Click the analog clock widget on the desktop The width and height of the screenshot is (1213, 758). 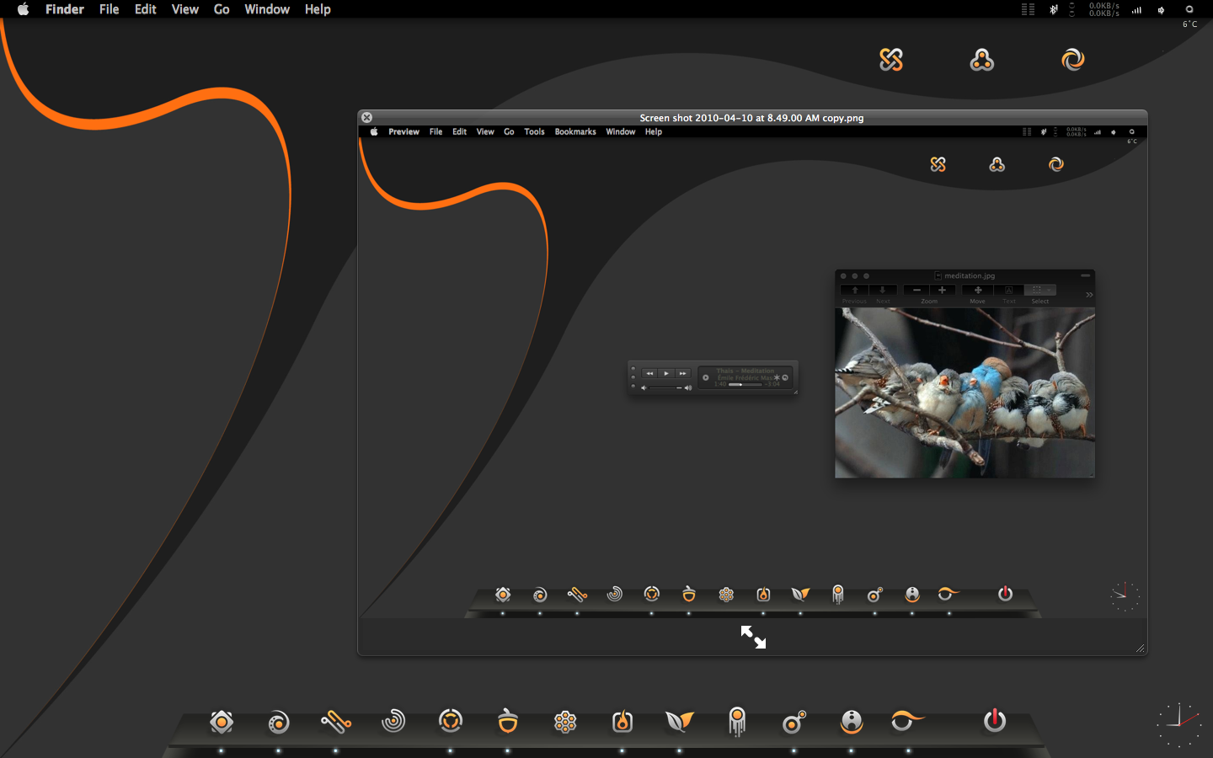pyautogui.click(x=1178, y=723)
